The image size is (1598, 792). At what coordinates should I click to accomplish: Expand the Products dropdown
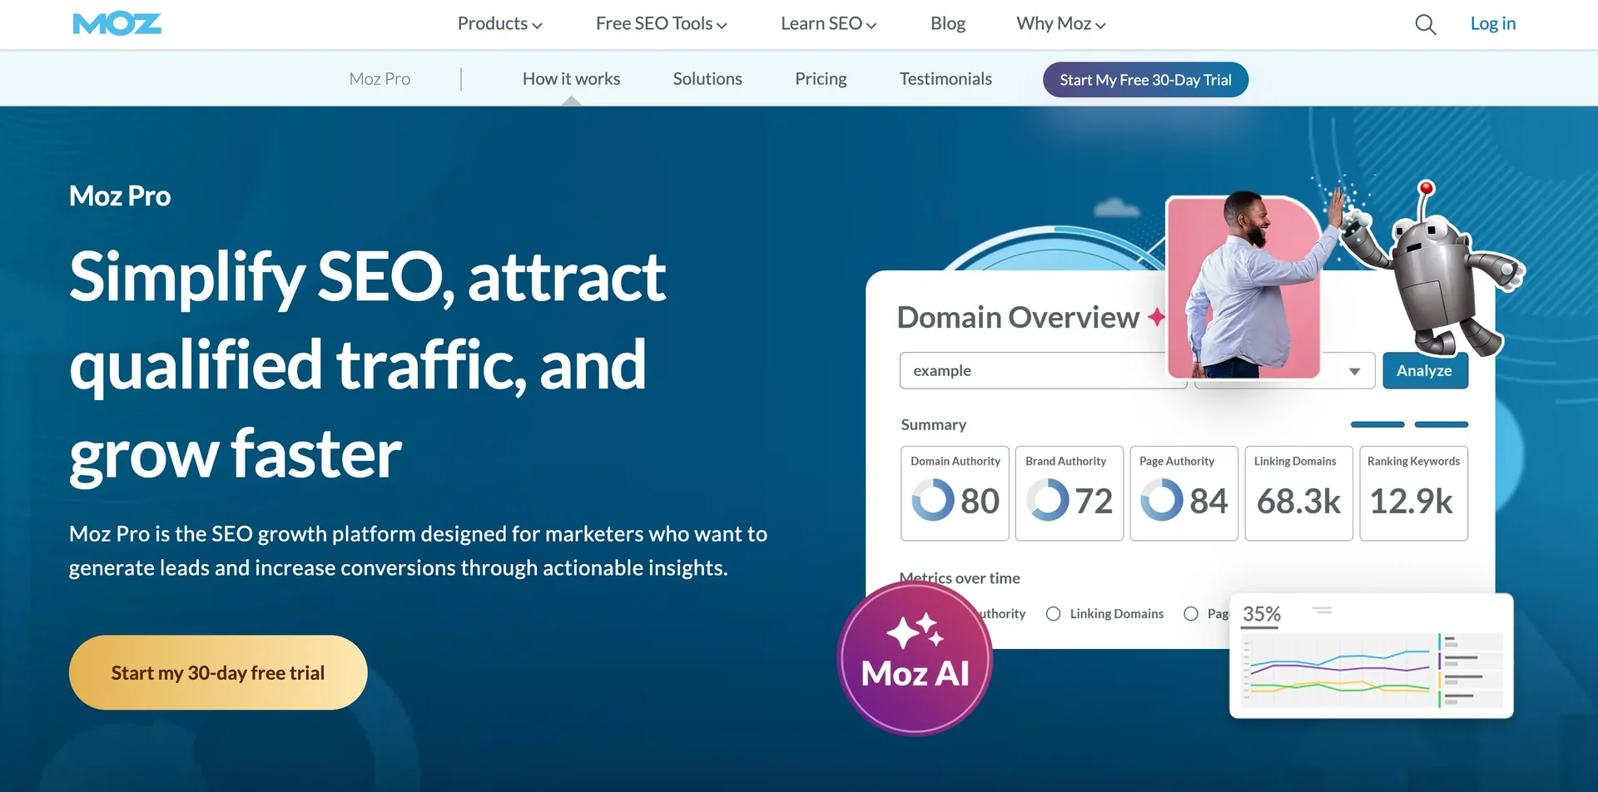tap(499, 23)
